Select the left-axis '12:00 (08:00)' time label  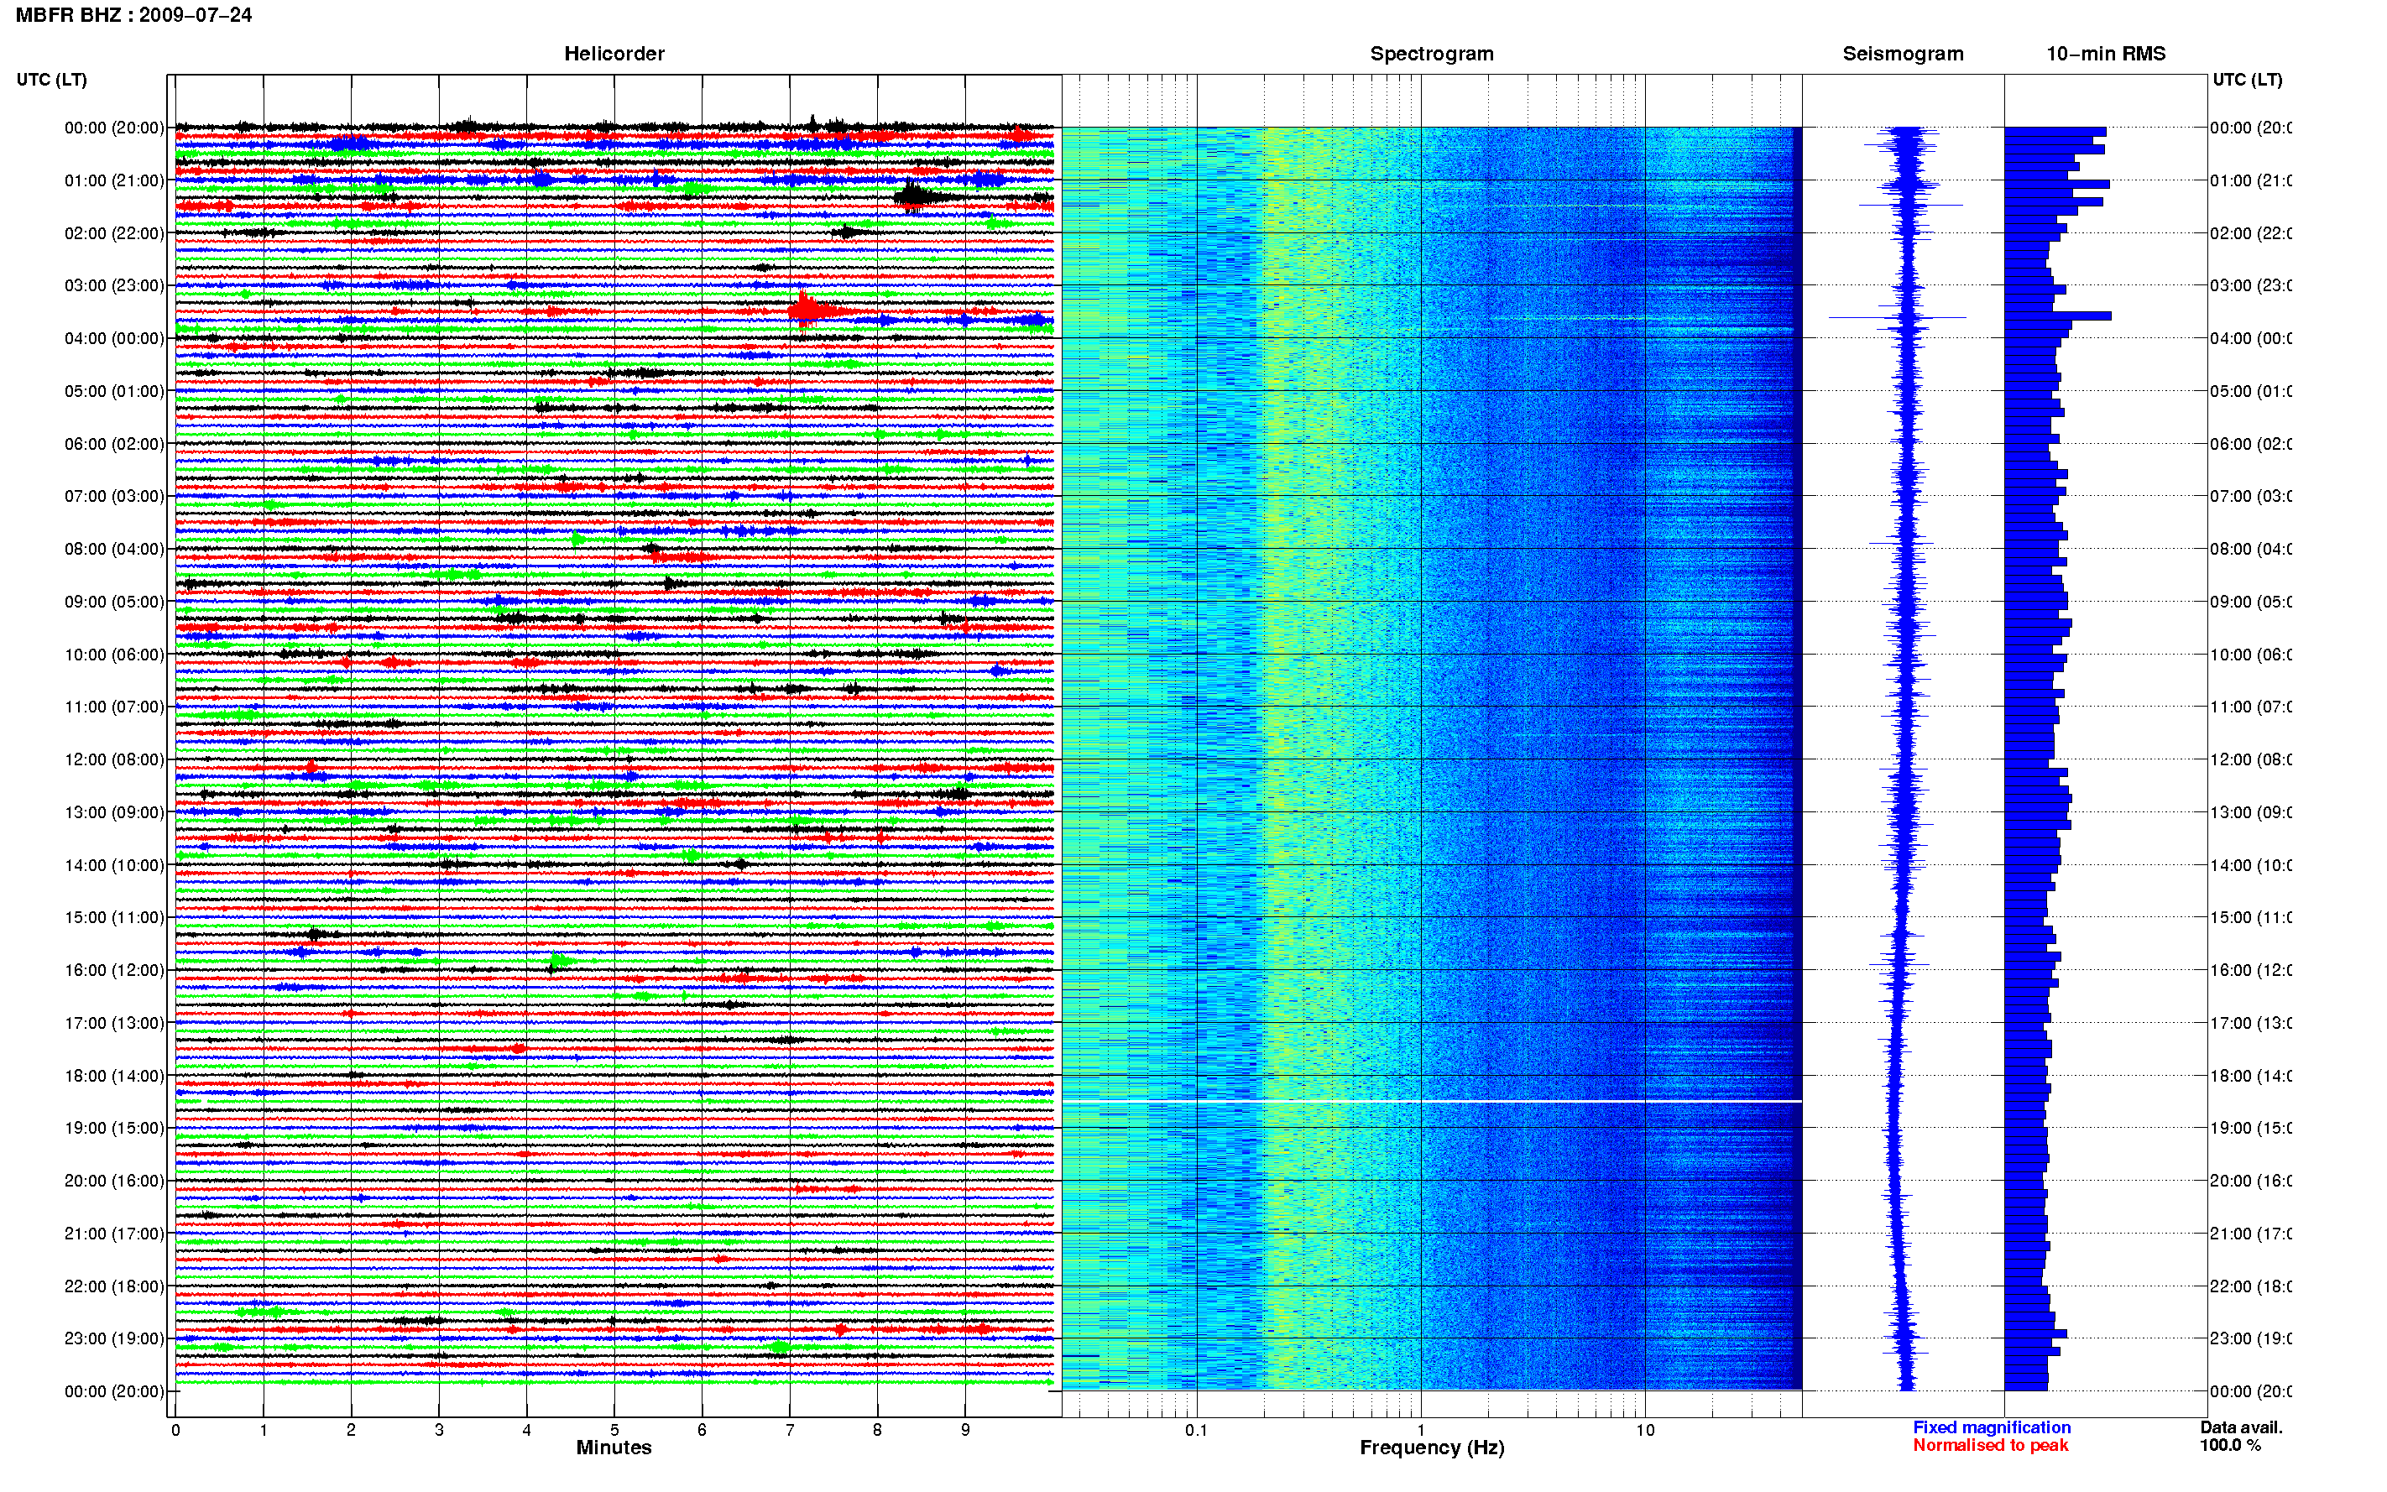tap(114, 759)
